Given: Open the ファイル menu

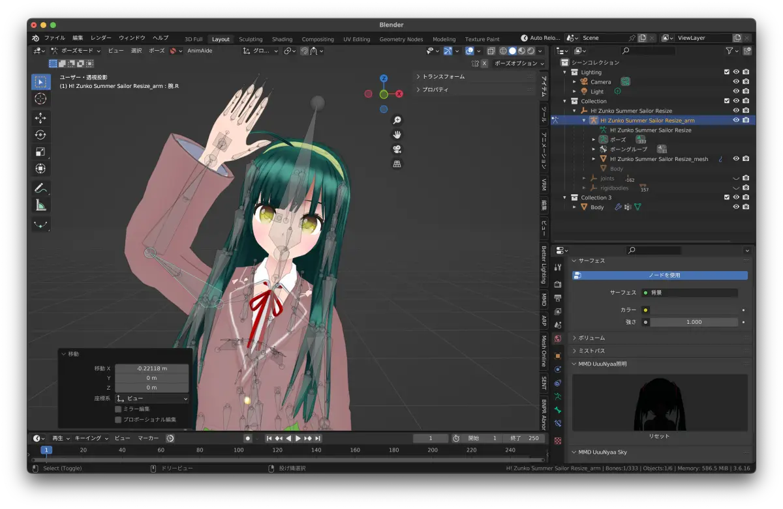Looking at the screenshot, I should [54, 38].
